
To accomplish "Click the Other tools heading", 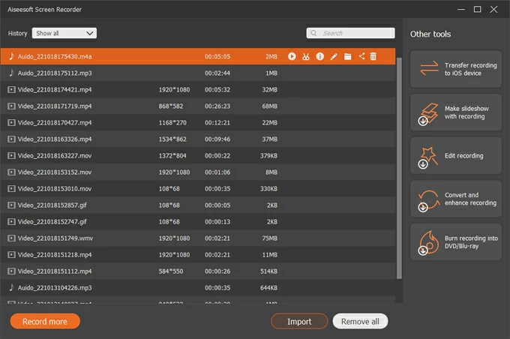I will pyautogui.click(x=430, y=34).
